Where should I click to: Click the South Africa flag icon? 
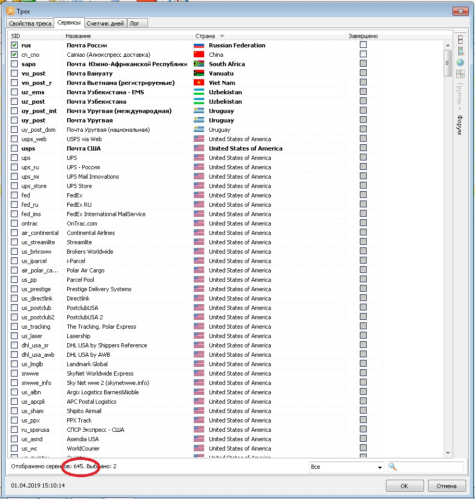199,64
